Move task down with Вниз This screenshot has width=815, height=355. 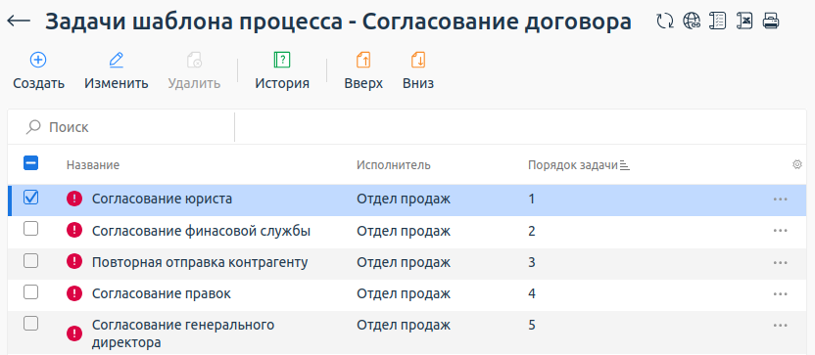pos(418,70)
